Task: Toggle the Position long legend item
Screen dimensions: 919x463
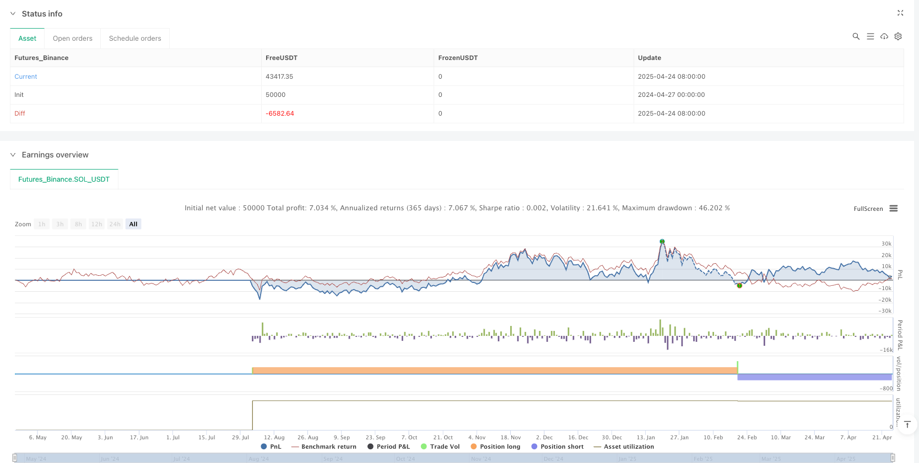Action: coord(495,446)
